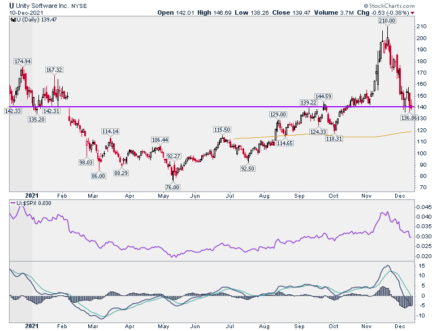Viewport: 441px width, 331px height.
Task: Click the 106.44 price label
Action: pos(160,140)
